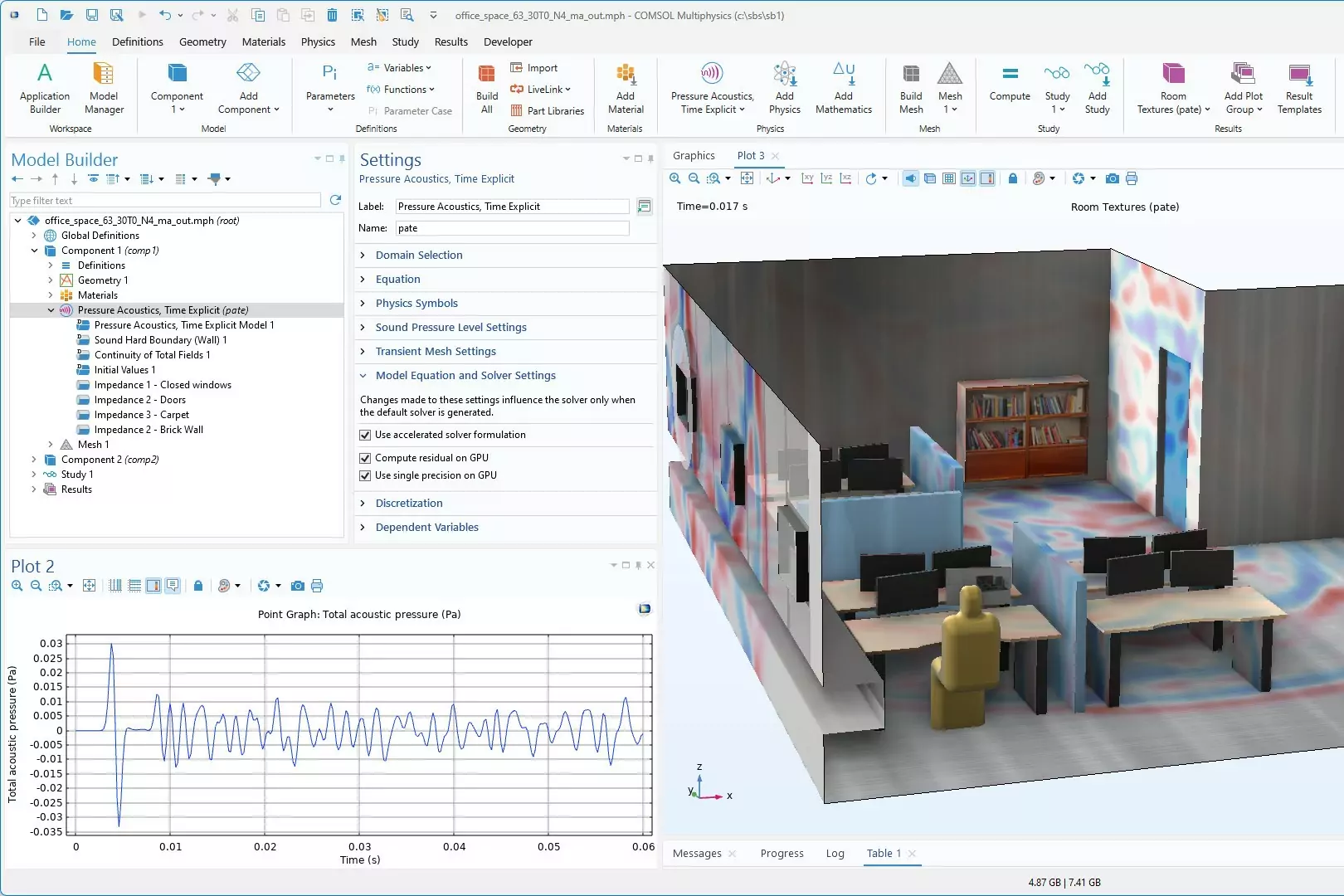Click the Undo icon

[x=165, y=15]
